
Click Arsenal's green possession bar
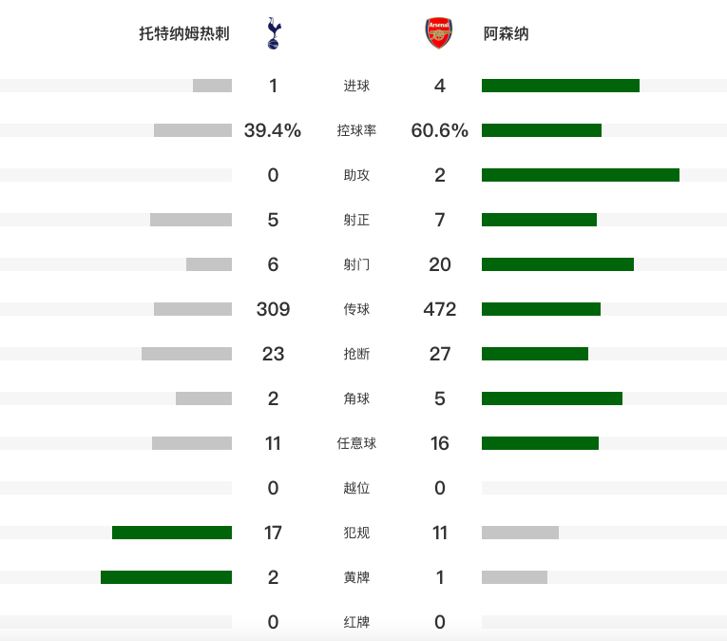pyautogui.click(x=541, y=130)
